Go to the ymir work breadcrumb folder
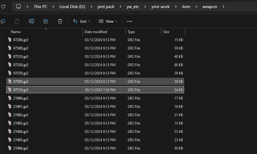The image size is (257, 154). click(160, 6)
